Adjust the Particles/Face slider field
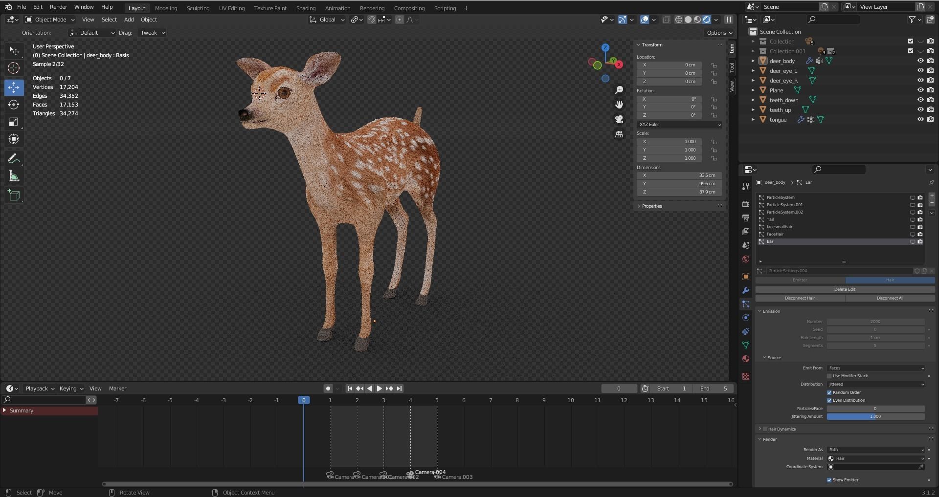 click(x=875, y=409)
